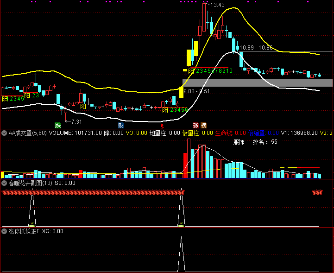Click the blue 财 marker icon
The height and width of the screenshot is (273, 334).
click(121, 125)
